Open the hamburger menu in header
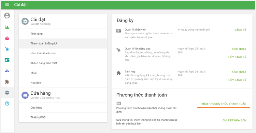Viewport: 256px width, 133px height. point(7,5)
